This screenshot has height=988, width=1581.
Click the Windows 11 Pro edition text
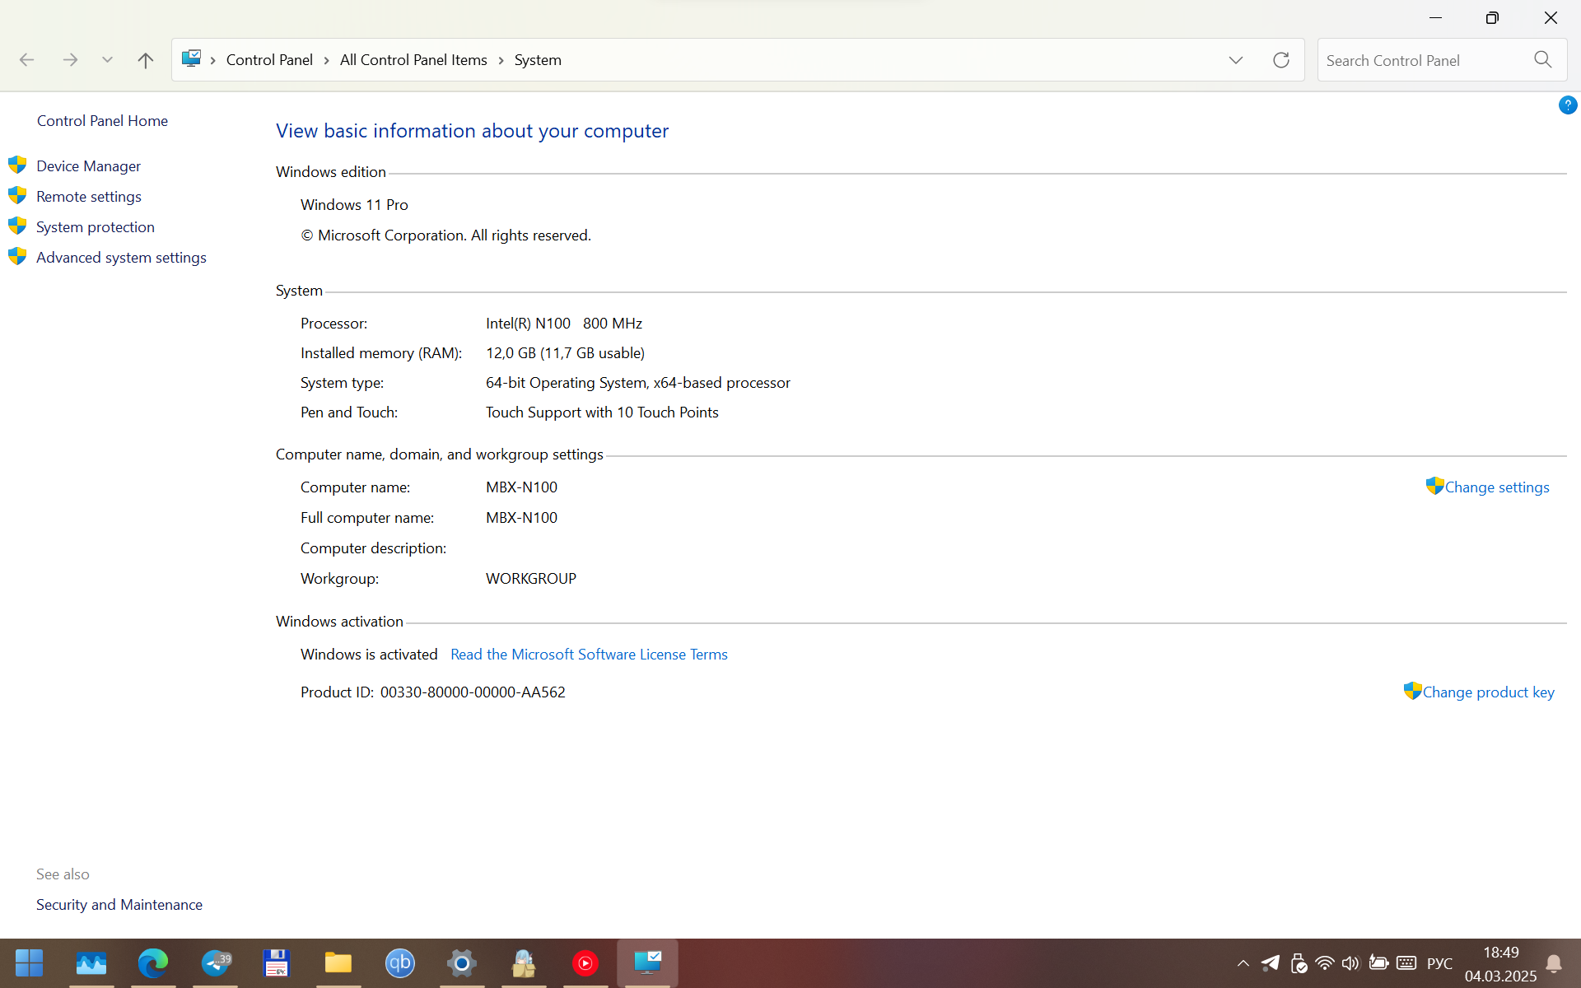(x=354, y=205)
